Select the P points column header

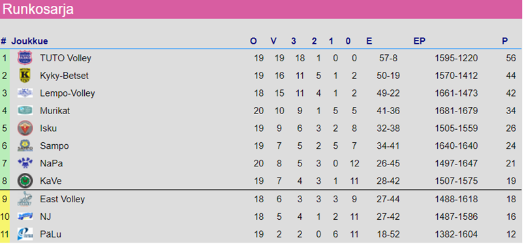tap(504, 41)
